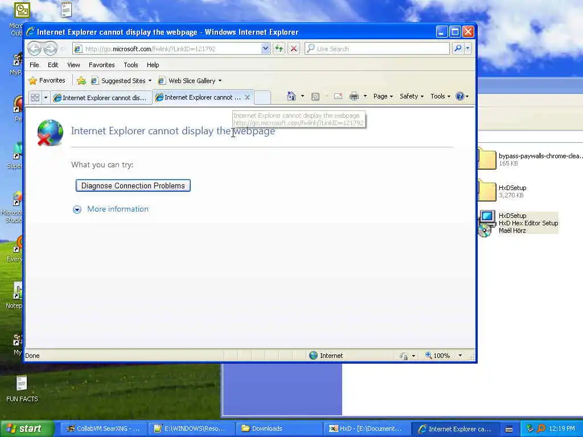583x437 pixels.
Task: Click the Read Mail envelope icon
Action: pyautogui.click(x=338, y=96)
